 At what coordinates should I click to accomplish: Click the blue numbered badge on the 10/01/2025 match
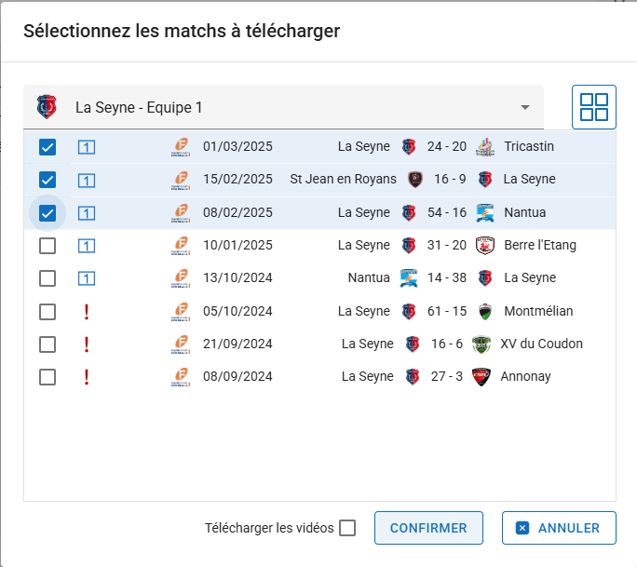tap(87, 246)
